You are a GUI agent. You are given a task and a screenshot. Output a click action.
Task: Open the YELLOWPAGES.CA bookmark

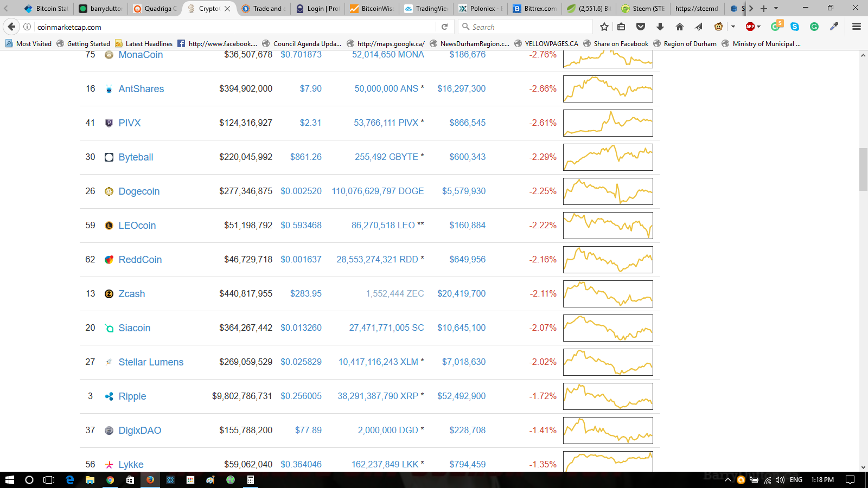[546, 43]
